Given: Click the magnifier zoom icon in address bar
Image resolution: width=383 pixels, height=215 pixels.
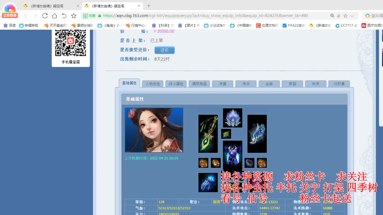Looking at the screenshot, I should click(x=332, y=16).
